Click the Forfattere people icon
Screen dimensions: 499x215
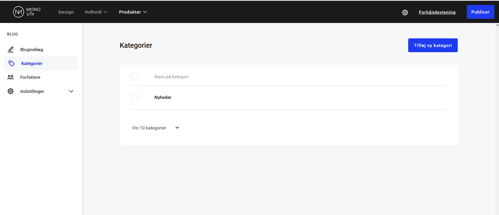tap(10, 77)
